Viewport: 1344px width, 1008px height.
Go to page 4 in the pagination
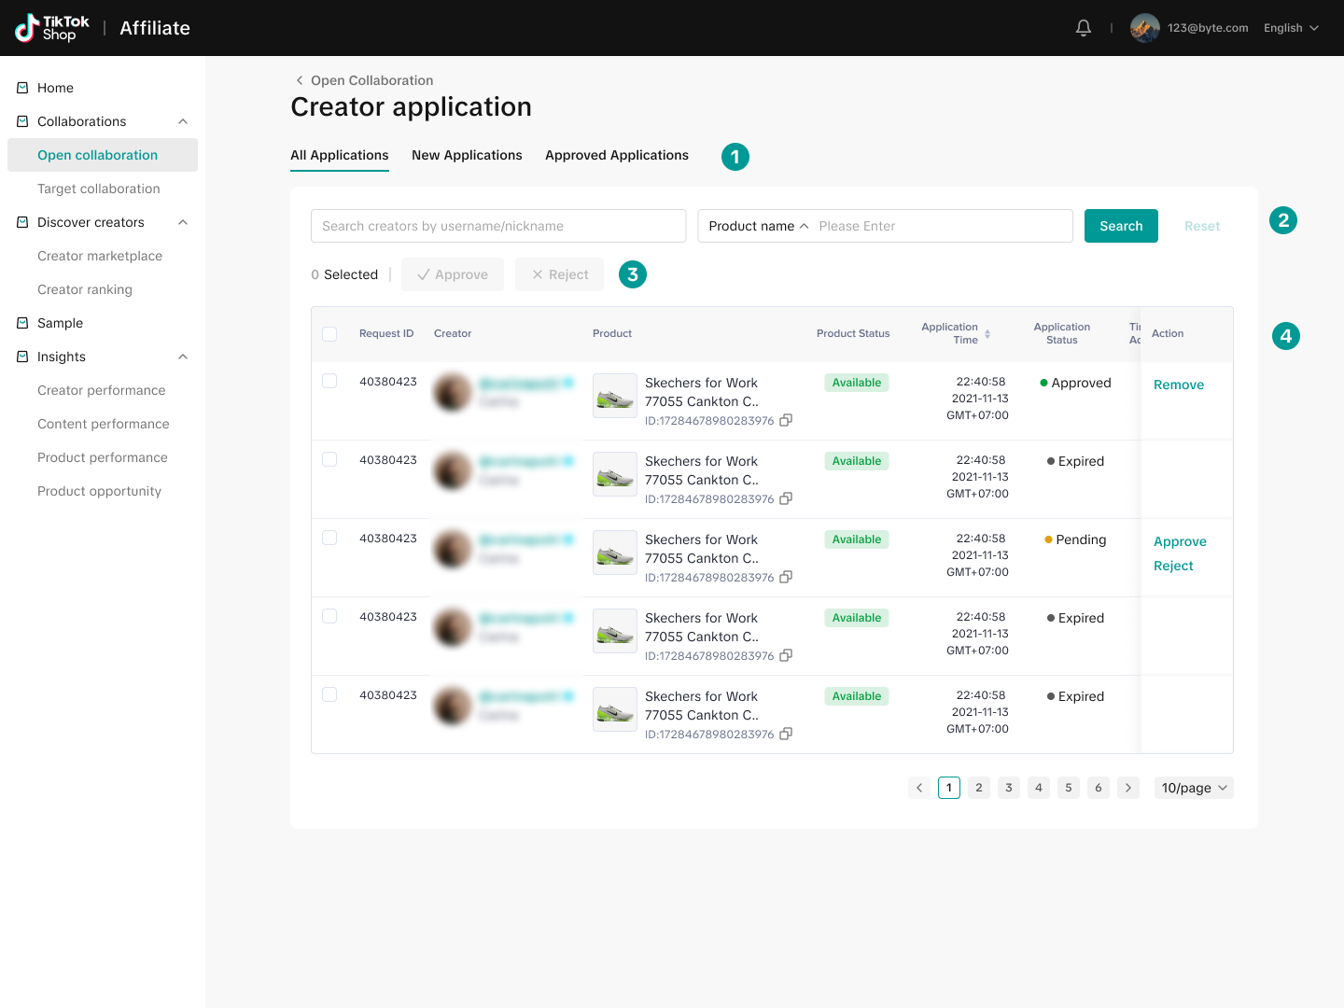pos(1039,788)
